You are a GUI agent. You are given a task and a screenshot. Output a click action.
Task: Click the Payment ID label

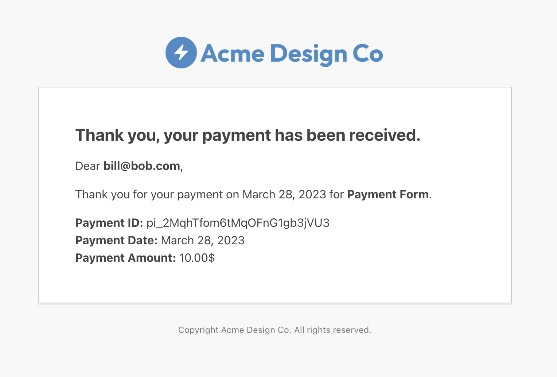pos(109,223)
